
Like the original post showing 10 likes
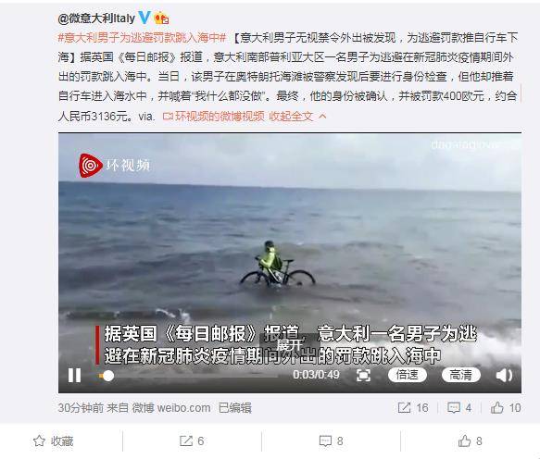pyautogui.click(x=506, y=408)
